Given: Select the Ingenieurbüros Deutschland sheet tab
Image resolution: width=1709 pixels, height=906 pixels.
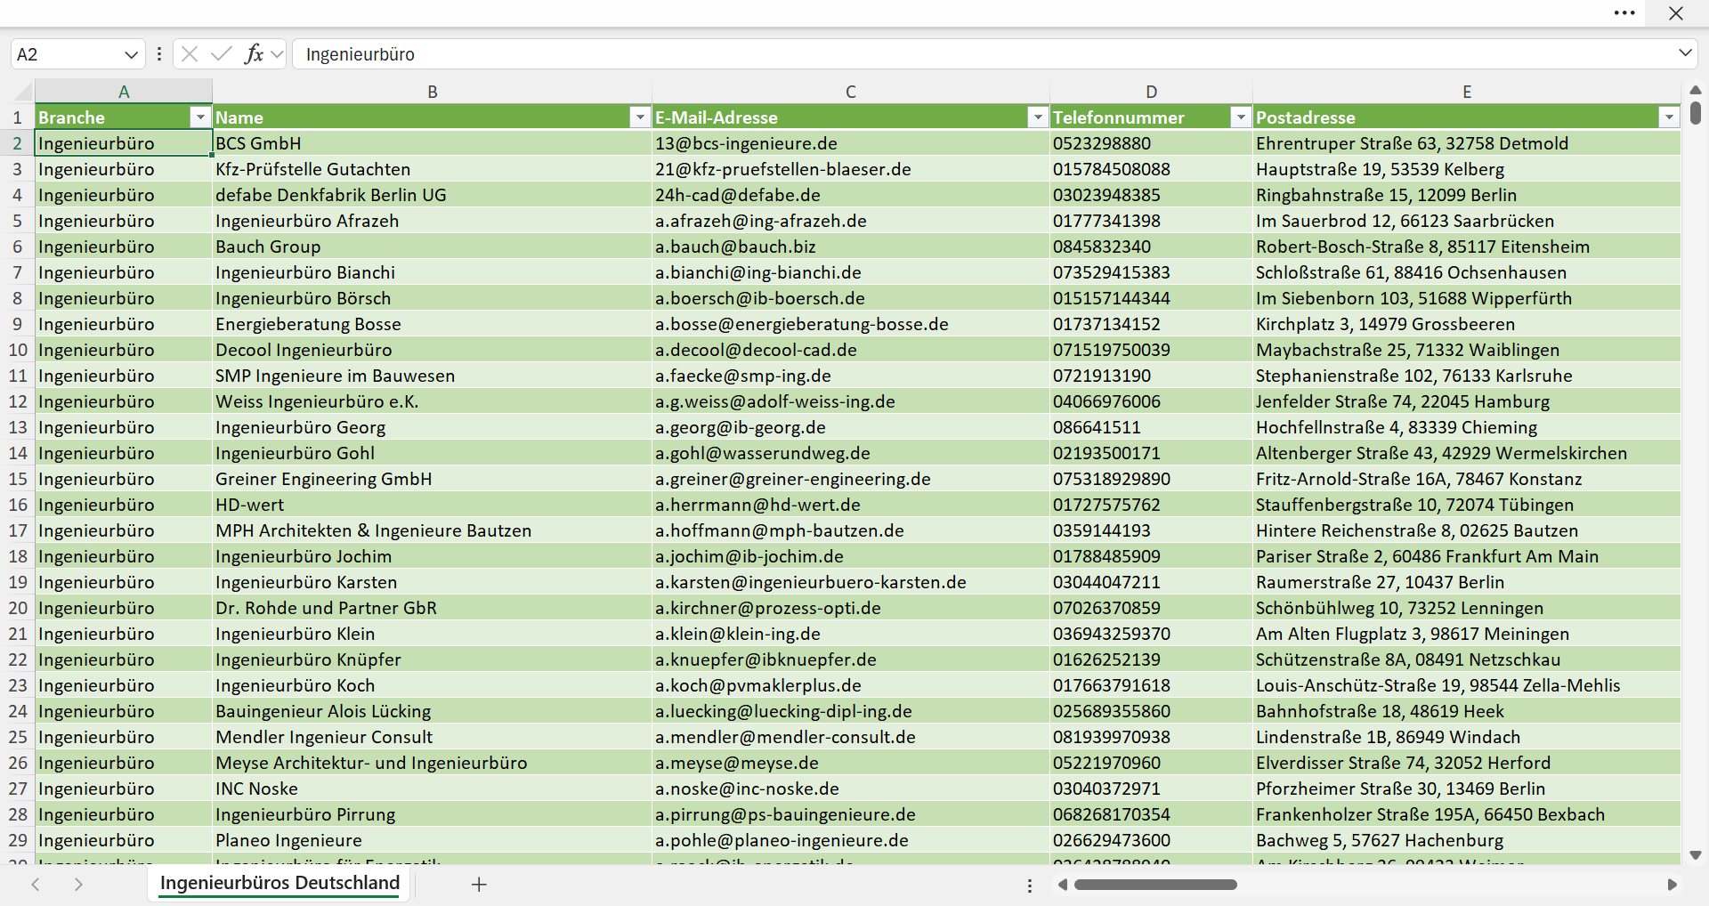Looking at the screenshot, I should (279, 883).
